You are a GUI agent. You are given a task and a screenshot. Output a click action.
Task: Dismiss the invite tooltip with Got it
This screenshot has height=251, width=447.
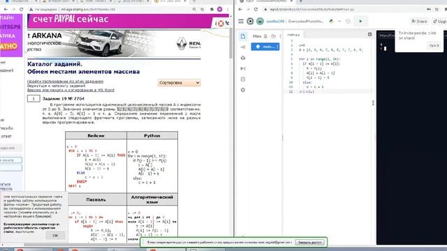(x=434, y=46)
